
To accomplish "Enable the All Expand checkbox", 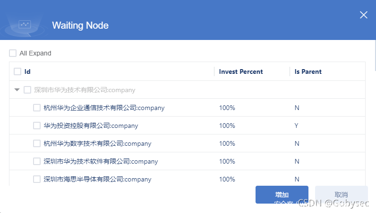I will tap(13, 53).
